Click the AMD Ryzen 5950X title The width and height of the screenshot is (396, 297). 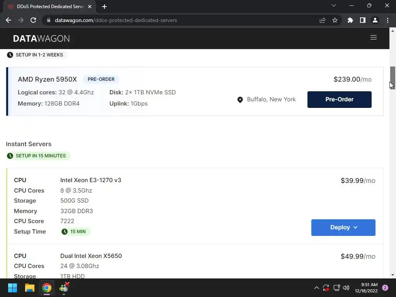[47, 79]
